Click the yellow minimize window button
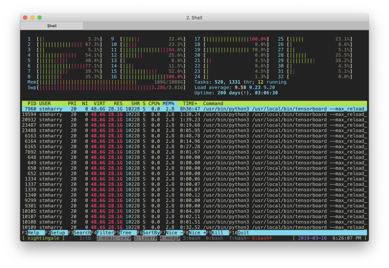The height and width of the screenshot is (268, 389). [x=32, y=17]
